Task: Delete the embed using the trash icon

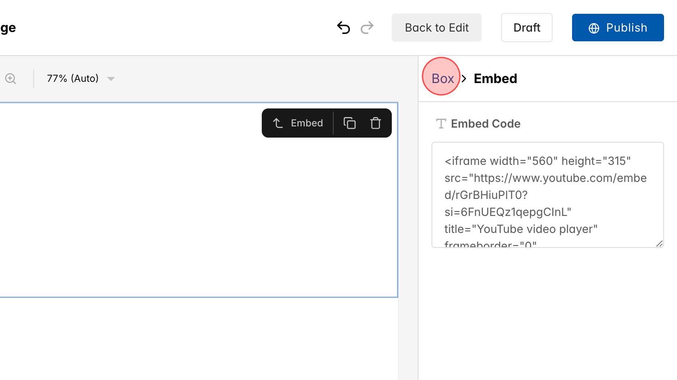Action: [375, 123]
